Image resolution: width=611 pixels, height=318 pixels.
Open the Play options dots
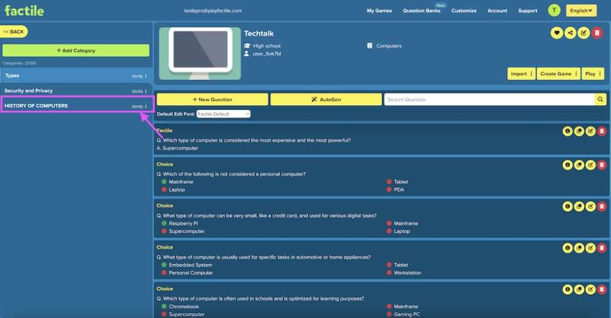tap(600, 74)
